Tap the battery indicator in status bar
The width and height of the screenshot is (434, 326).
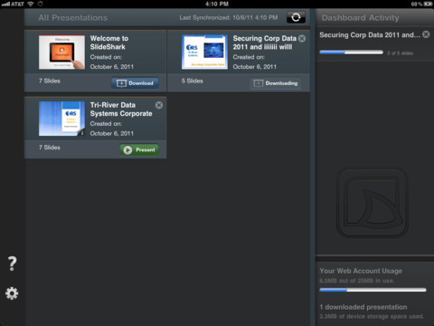point(428,4)
